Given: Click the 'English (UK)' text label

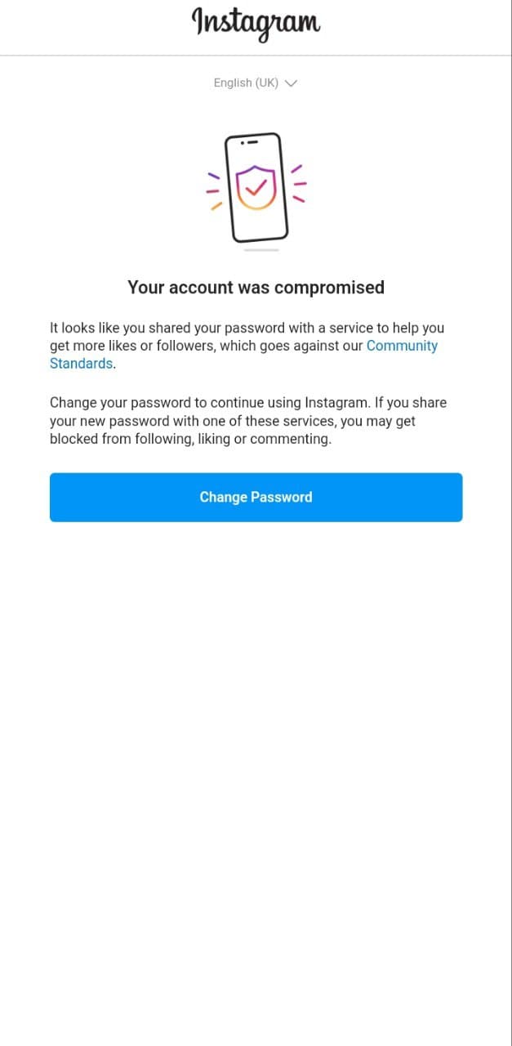Looking at the screenshot, I should (x=246, y=83).
